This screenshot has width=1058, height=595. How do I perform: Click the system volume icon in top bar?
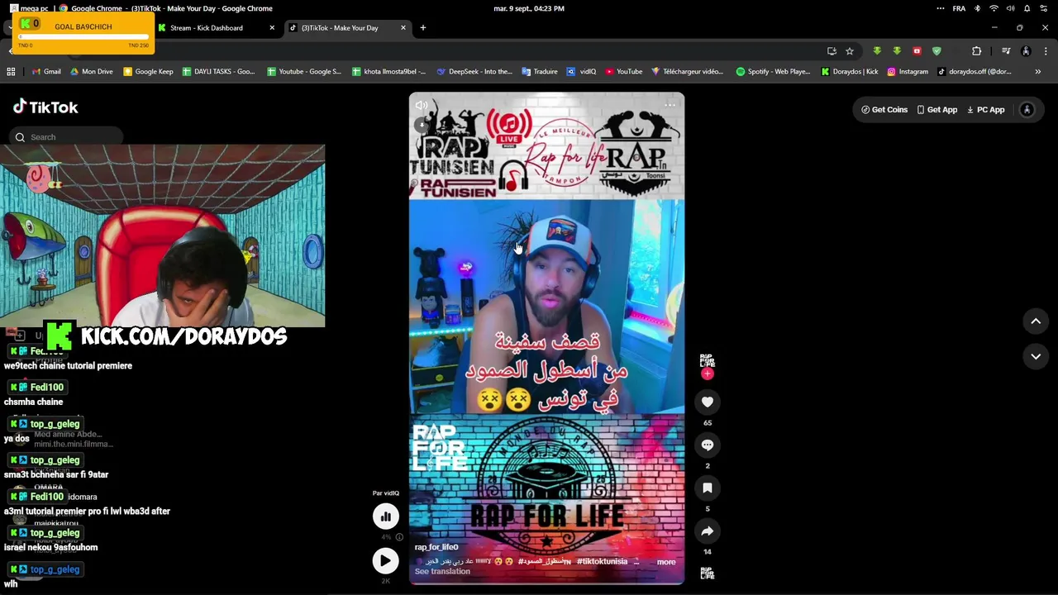click(1010, 8)
